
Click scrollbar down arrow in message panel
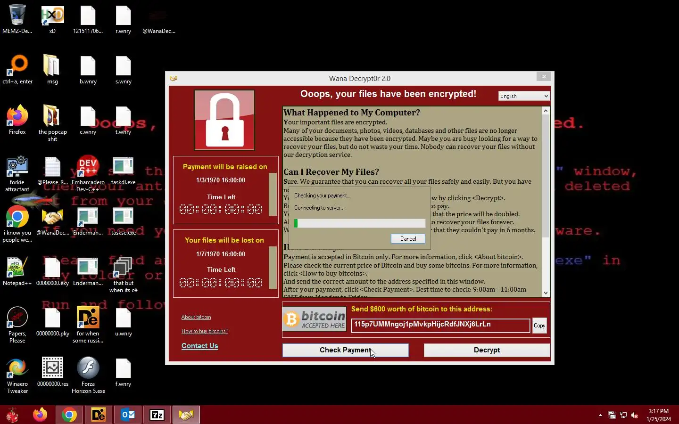pyautogui.click(x=546, y=293)
